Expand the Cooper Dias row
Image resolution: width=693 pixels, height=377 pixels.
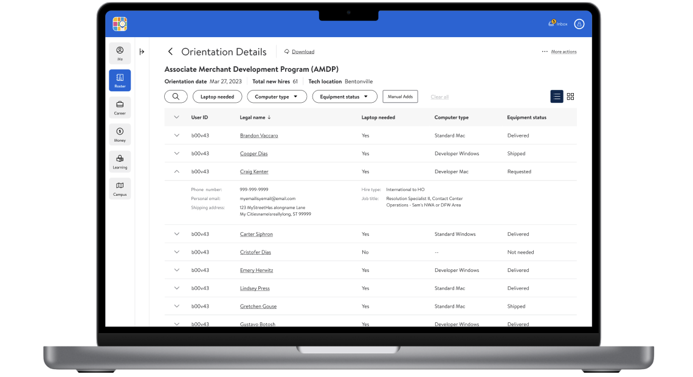(177, 153)
